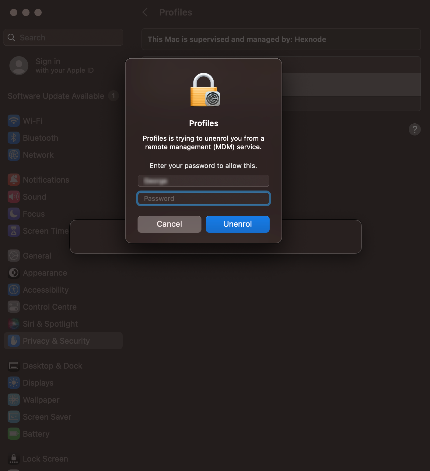430x471 pixels.
Task: Focus the Password input field
Action: (x=204, y=198)
